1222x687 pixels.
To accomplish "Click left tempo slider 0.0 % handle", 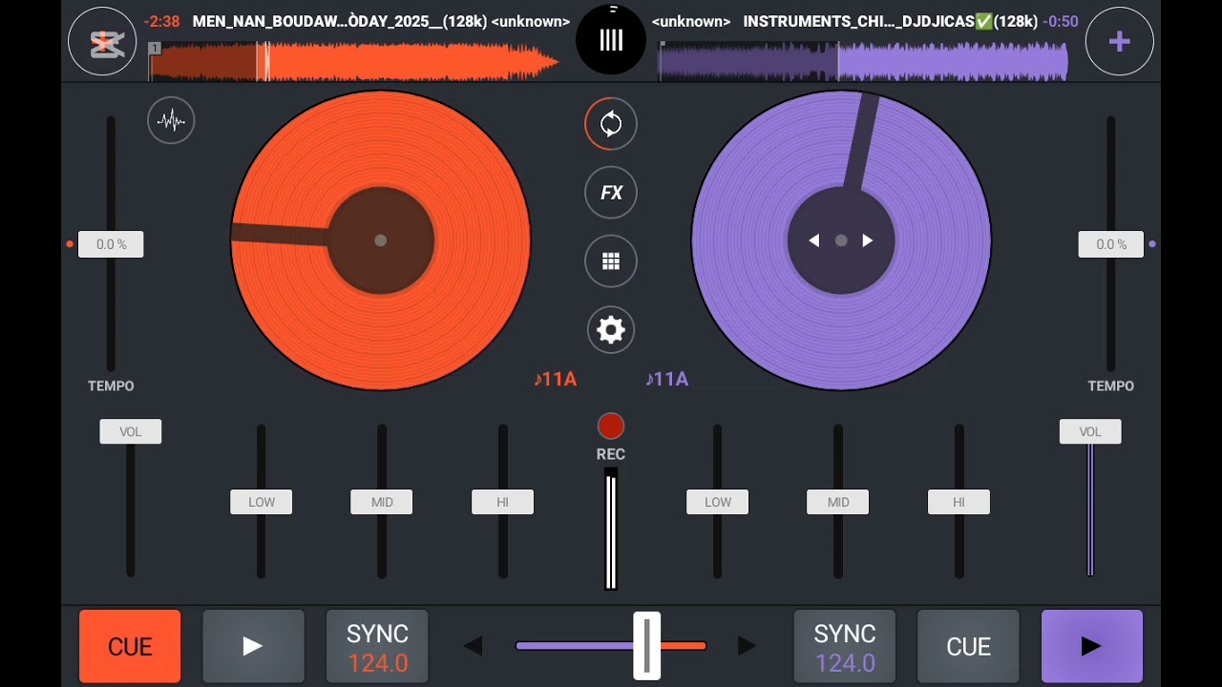I will (111, 244).
